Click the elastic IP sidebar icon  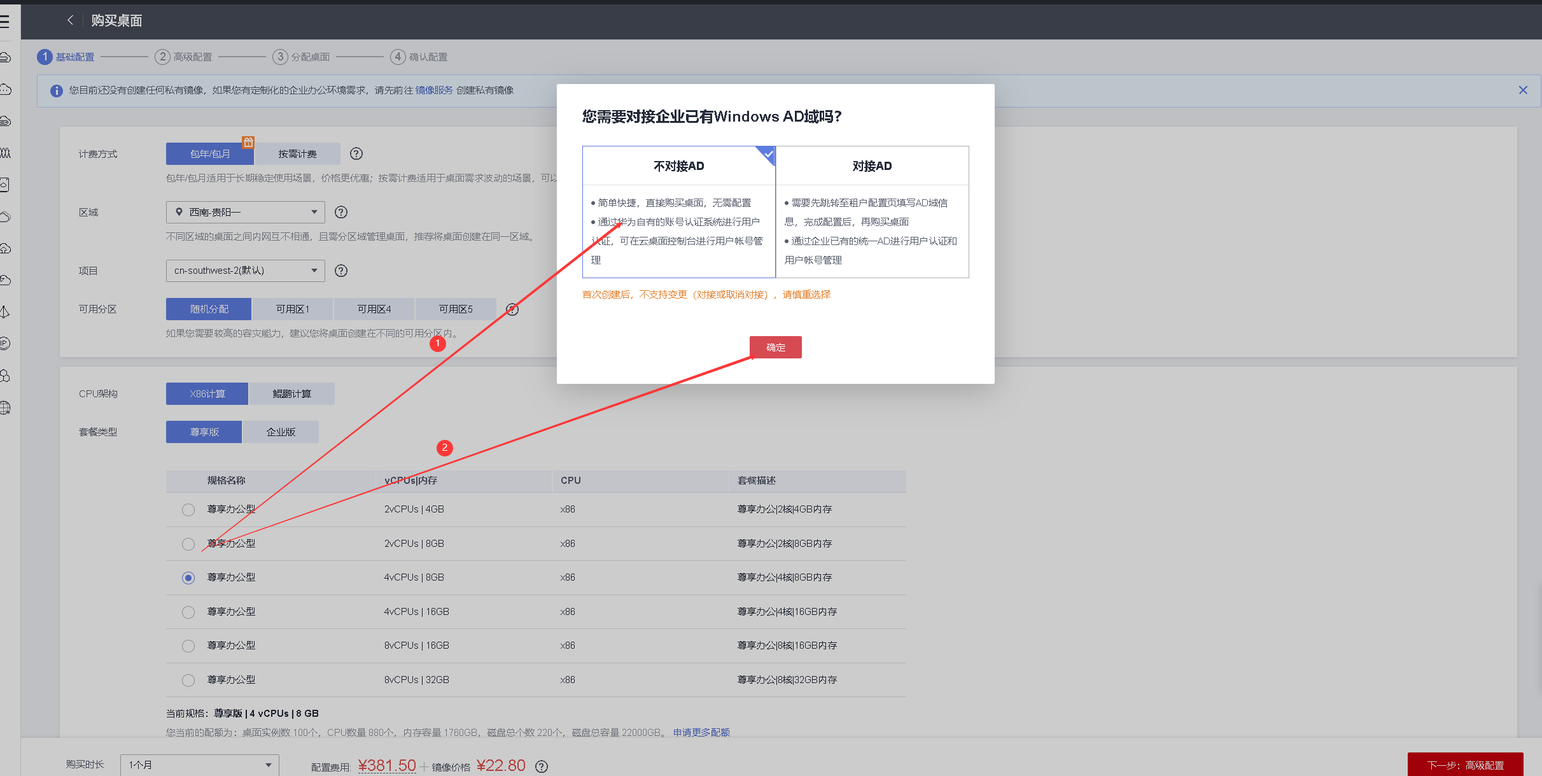point(5,344)
